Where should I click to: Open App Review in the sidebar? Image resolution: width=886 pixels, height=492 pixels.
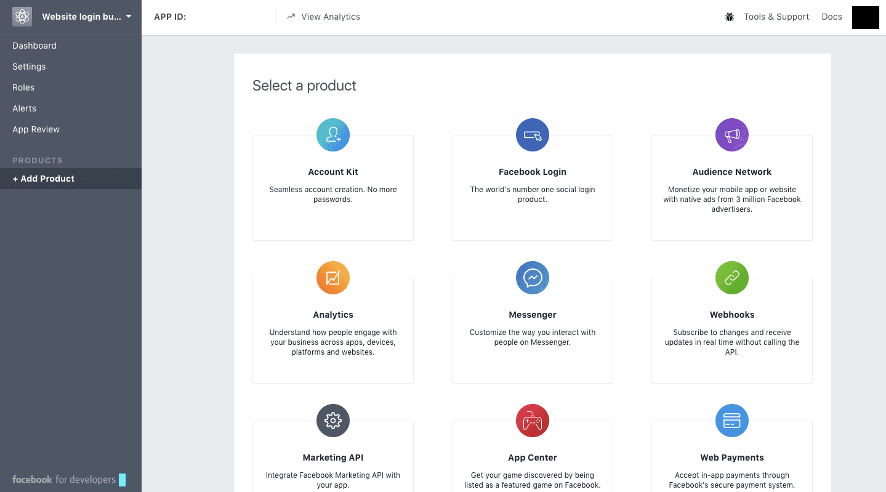tap(36, 129)
